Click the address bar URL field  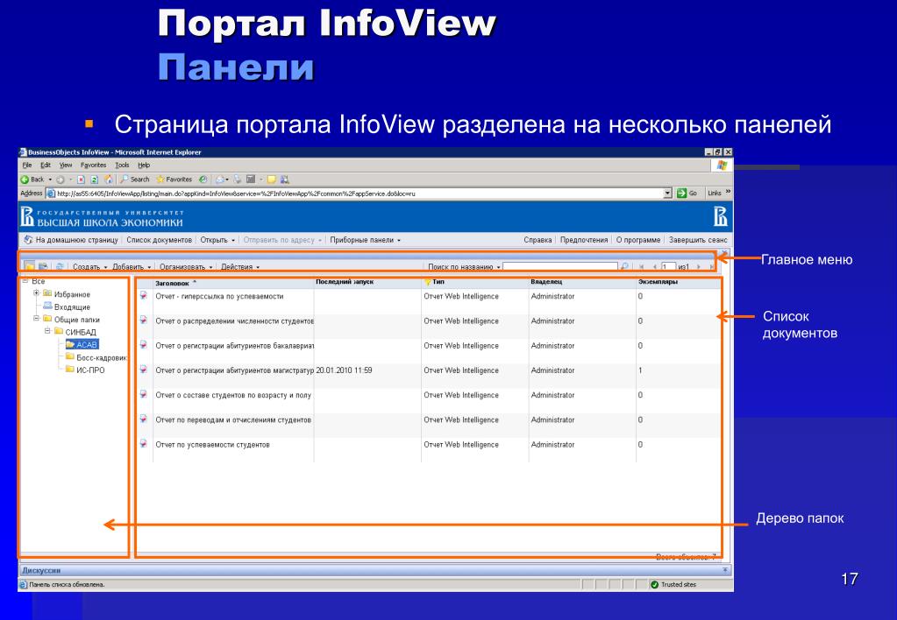[359, 194]
